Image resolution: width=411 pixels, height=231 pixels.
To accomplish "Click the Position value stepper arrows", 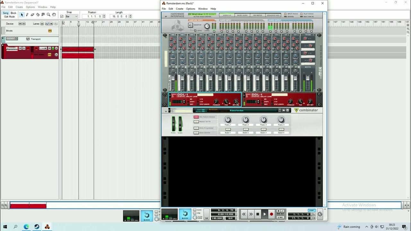I will click(x=104, y=16).
